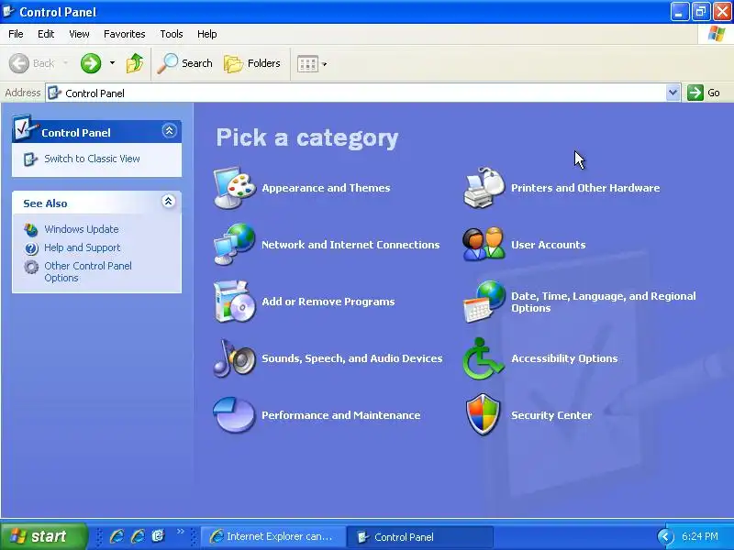Open the Views dropdown arrow
This screenshot has width=734, height=550.
tap(325, 64)
